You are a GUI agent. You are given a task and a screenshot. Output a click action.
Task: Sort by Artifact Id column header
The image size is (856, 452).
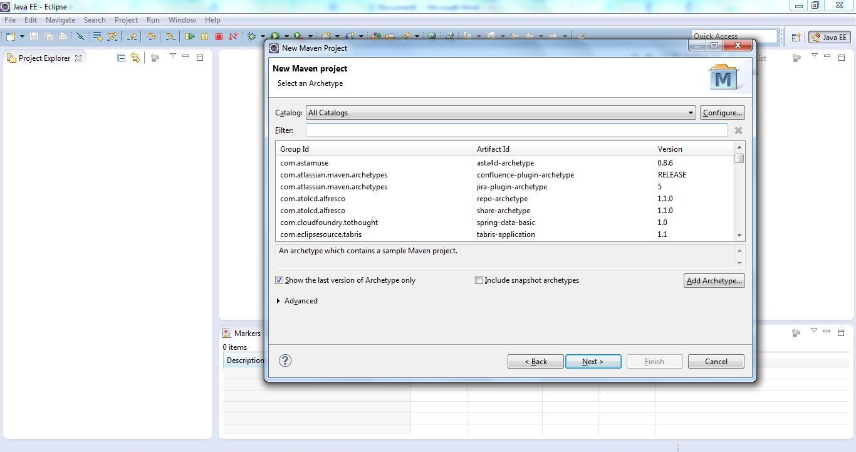(x=563, y=149)
